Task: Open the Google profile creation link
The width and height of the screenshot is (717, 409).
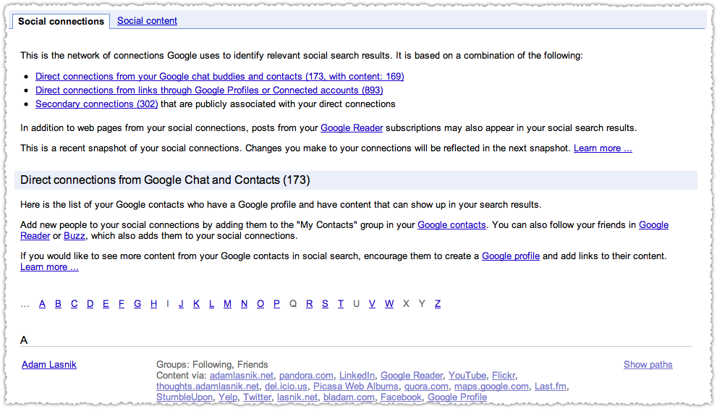Action: click(x=510, y=256)
